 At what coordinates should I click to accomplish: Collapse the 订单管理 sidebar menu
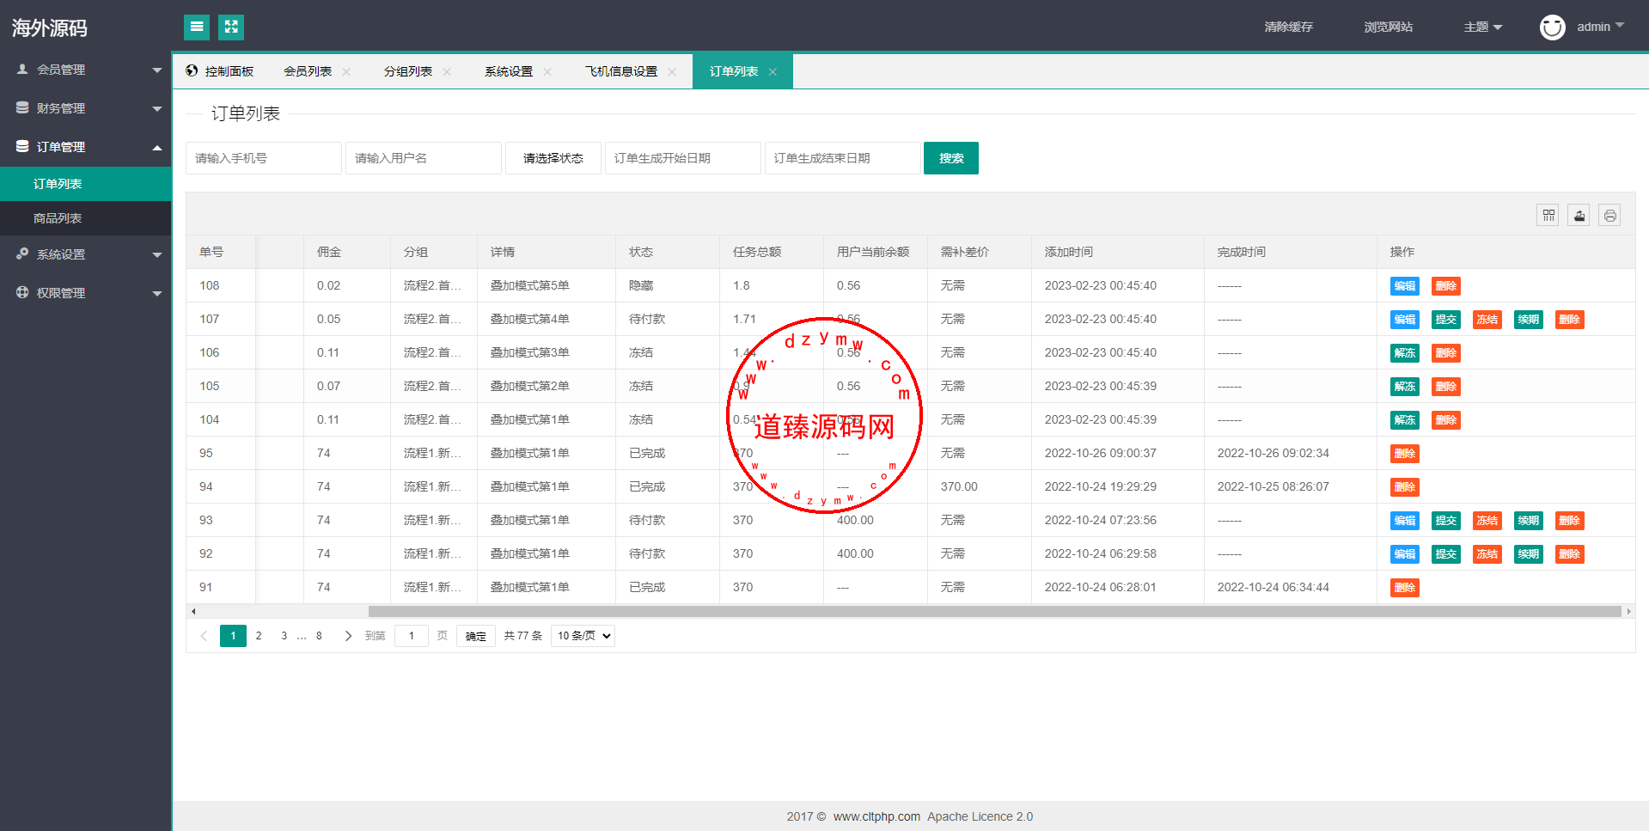[x=86, y=147]
